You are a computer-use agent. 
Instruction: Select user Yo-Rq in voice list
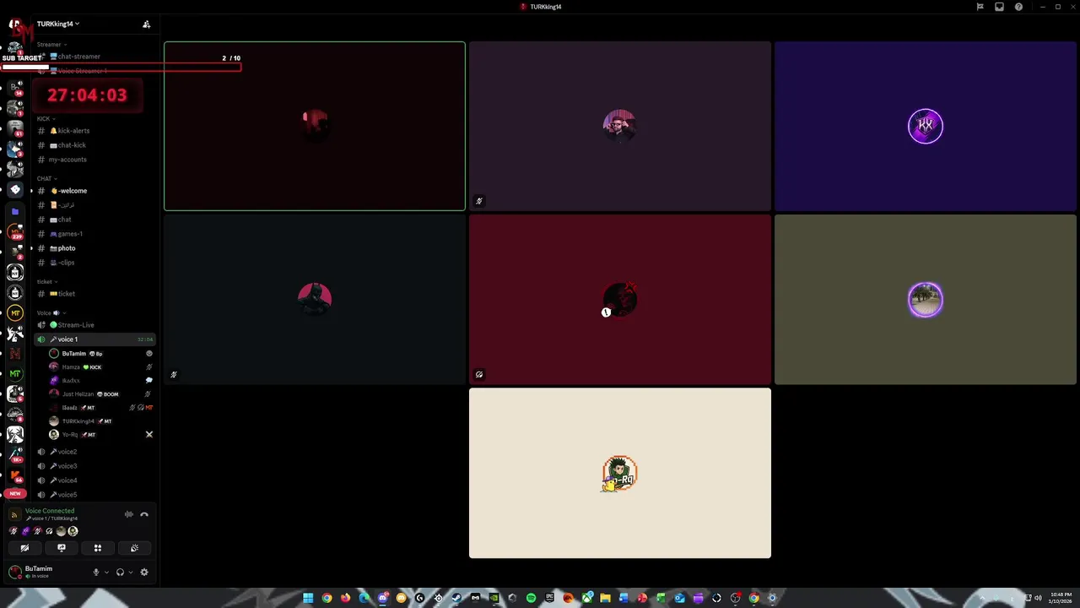(x=100, y=435)
